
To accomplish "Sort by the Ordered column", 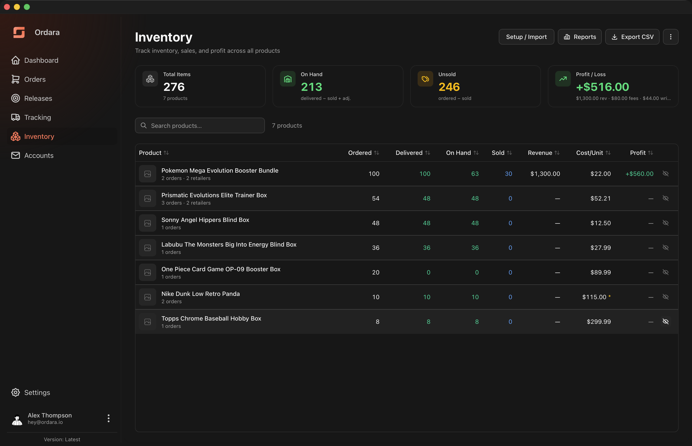I will click(x=364, y=153).
